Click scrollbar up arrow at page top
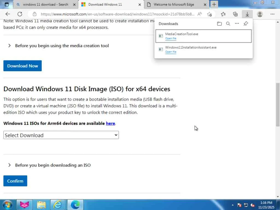 pyautogui.click(x=278, y=22)
